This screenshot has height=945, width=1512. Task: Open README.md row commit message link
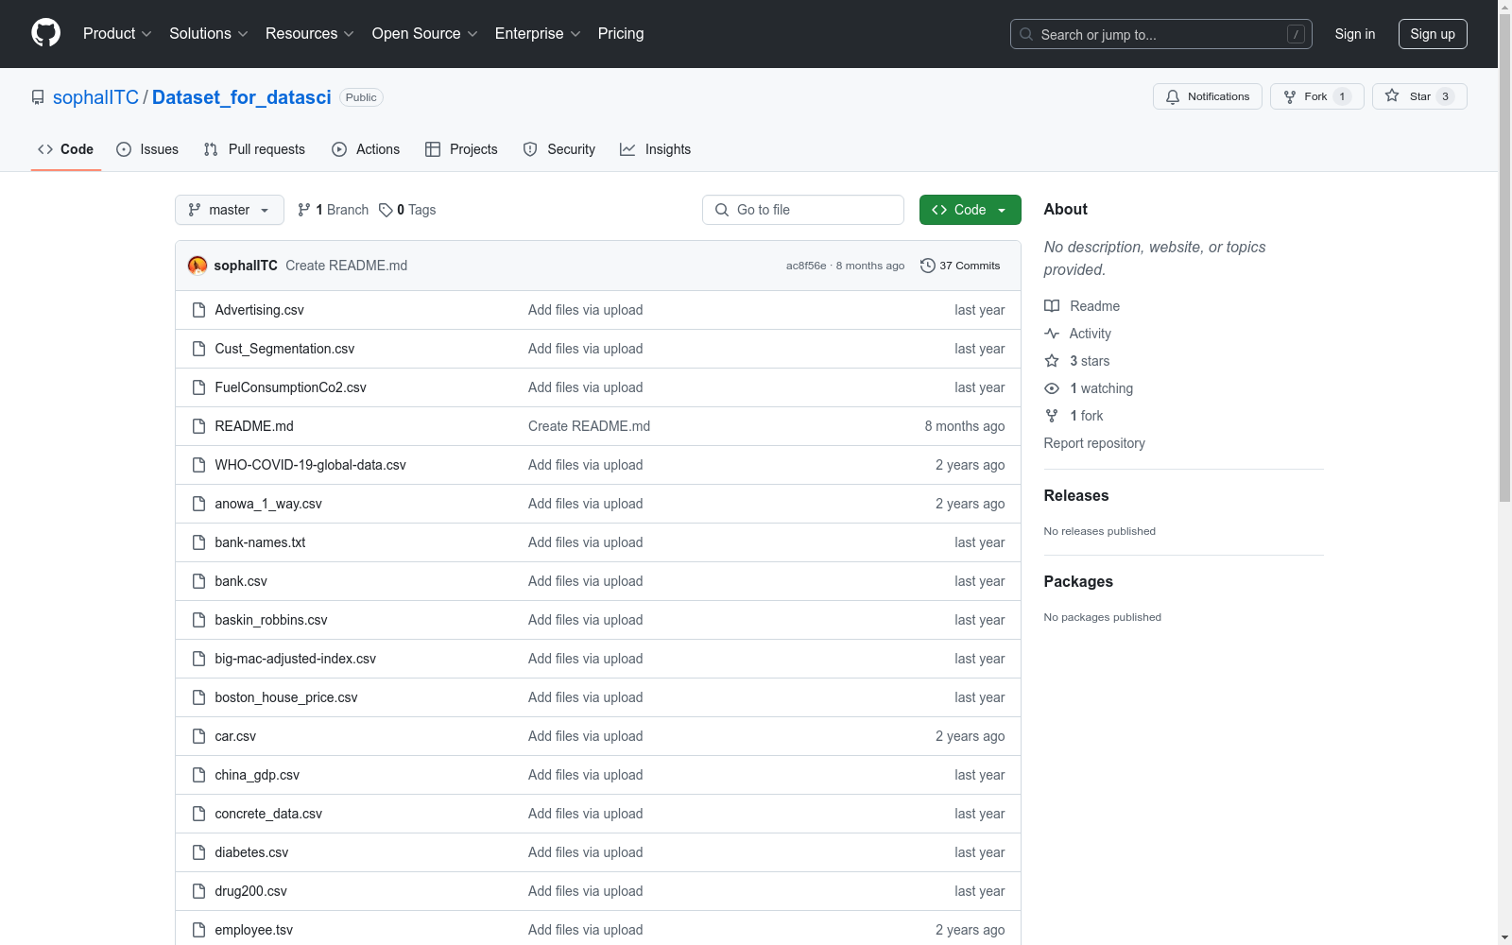[x=589, y=426]
